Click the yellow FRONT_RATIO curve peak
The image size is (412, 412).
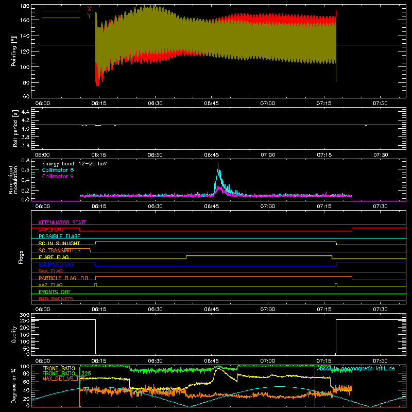[218, 369]
